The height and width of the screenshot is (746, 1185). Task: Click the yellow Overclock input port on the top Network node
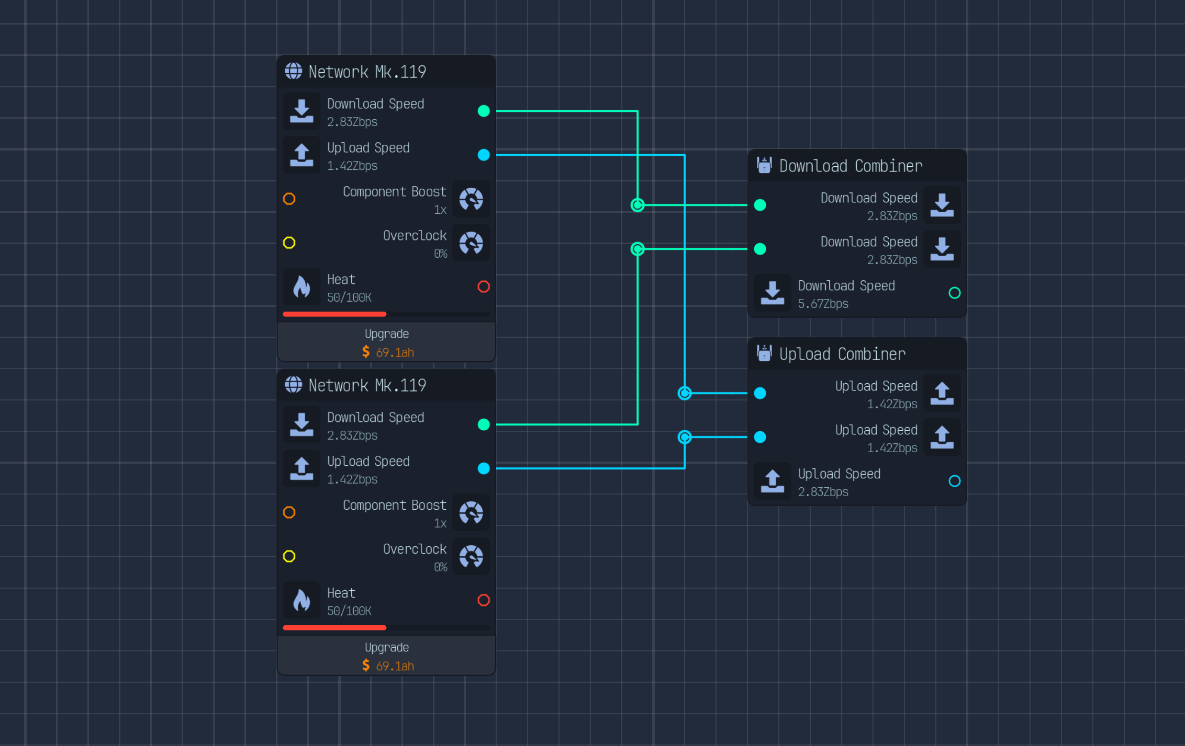289,243
